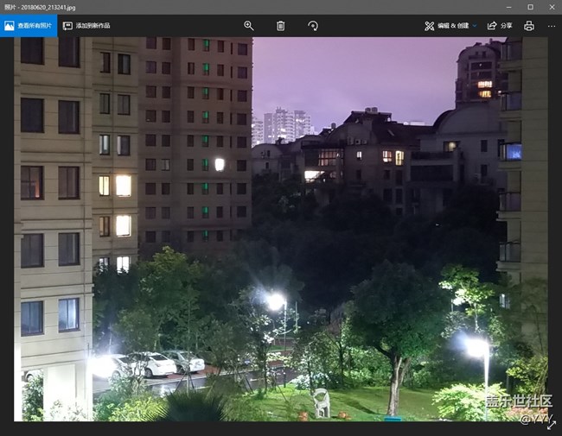Click the picture icon on the blue button
The height and width of the screenshot is (436, 562).
(10, 26)
